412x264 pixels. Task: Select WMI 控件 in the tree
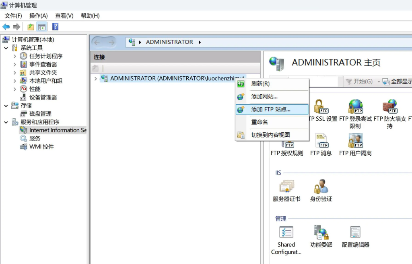coord(41,147)
